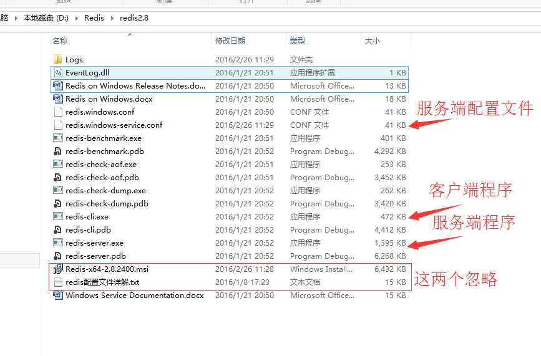541x356 pixels.
Task: Select file name Redis-x64-2.8.2400.msi
Action: tap(107, 269)
